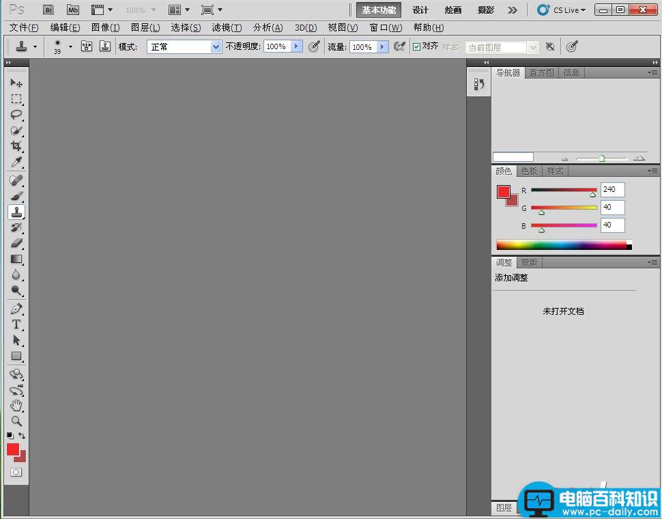Activate the Crop tool

point(16,146)
